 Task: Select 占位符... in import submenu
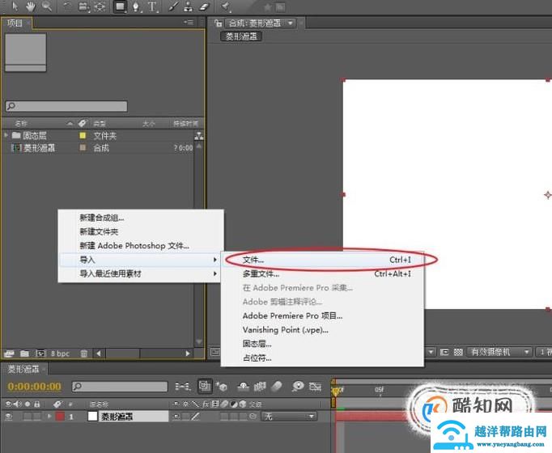(x=322, y=358)
